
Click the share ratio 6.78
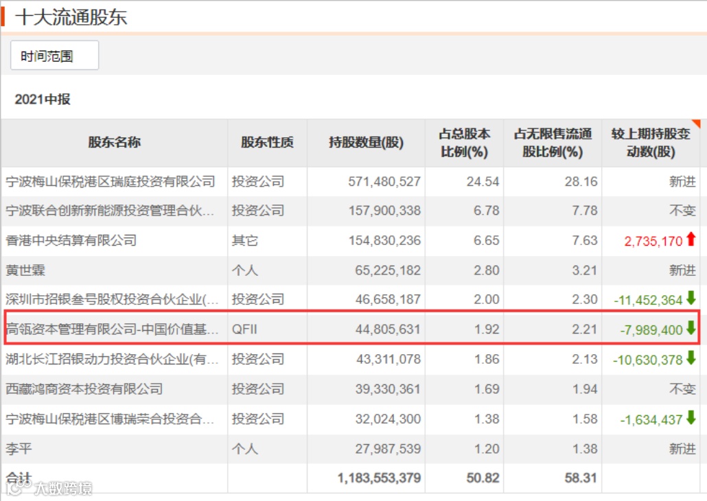pos(487,211)
